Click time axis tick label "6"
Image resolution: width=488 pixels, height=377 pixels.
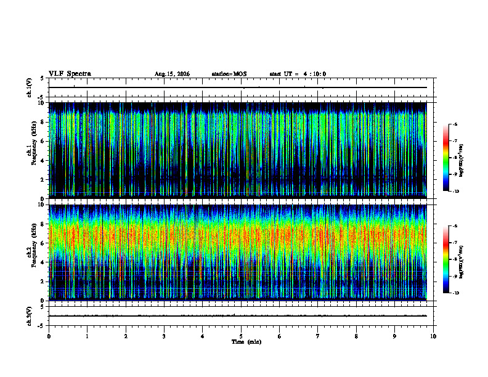(x=280, y=336)
